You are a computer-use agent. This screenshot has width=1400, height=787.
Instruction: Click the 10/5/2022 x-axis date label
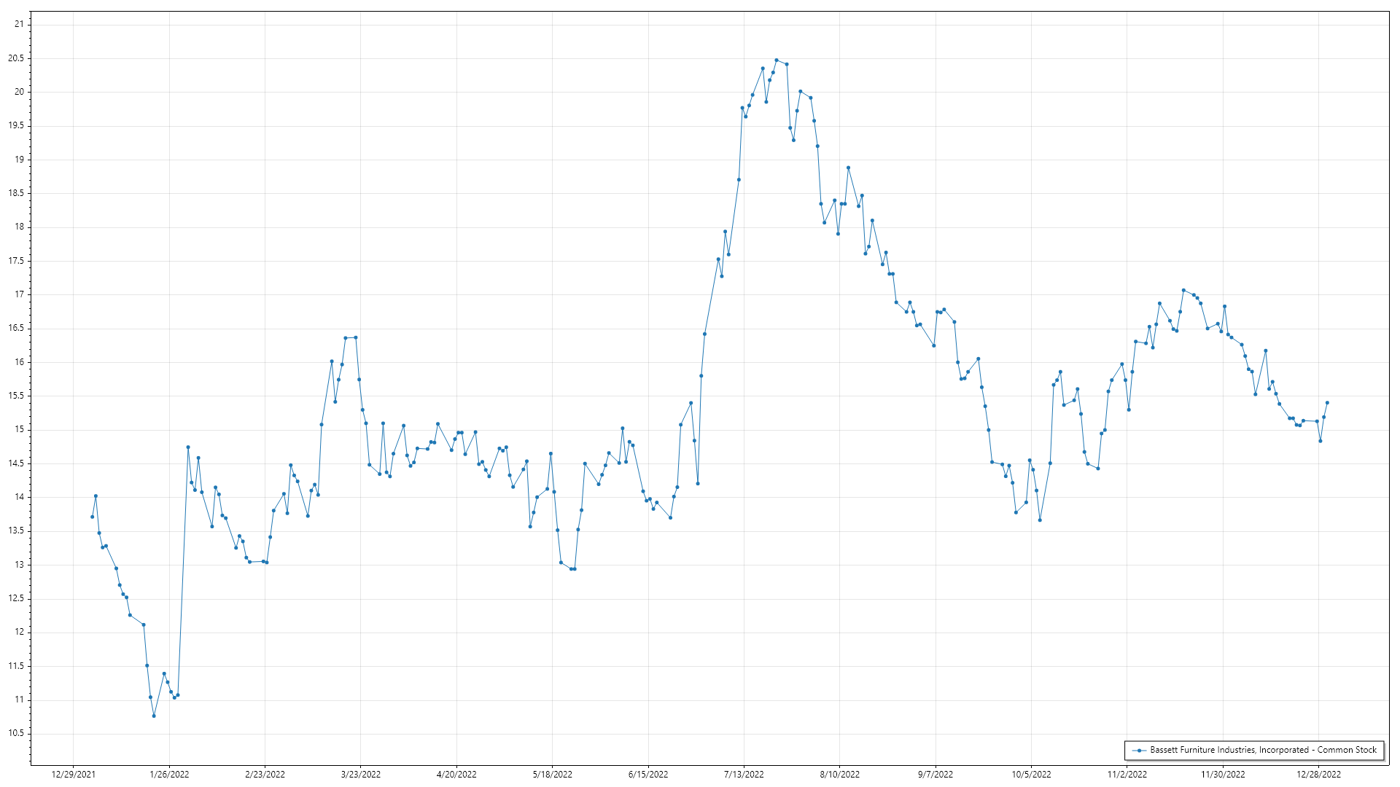(x=1031, y=775)
